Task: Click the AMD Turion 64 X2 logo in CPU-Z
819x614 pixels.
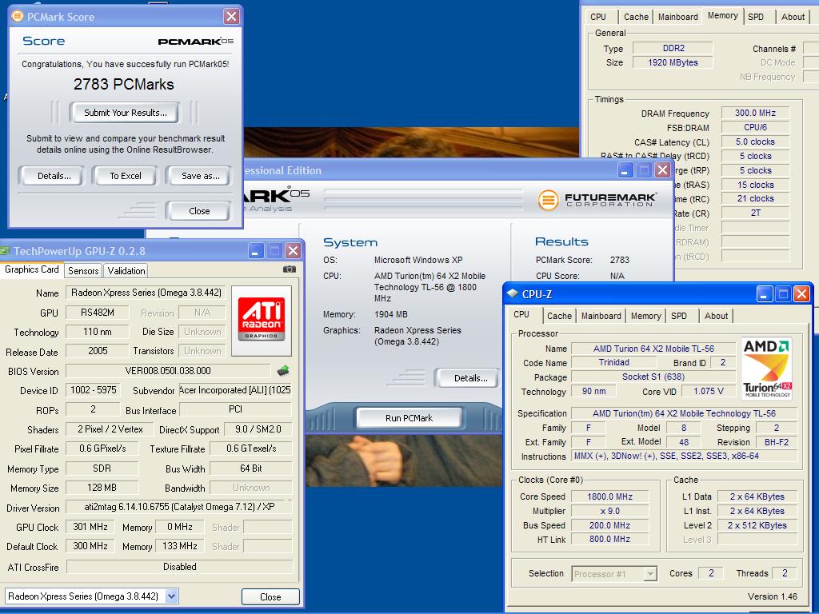Action: coord(767,369)
